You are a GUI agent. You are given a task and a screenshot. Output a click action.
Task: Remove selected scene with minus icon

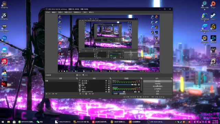(49, 94)
